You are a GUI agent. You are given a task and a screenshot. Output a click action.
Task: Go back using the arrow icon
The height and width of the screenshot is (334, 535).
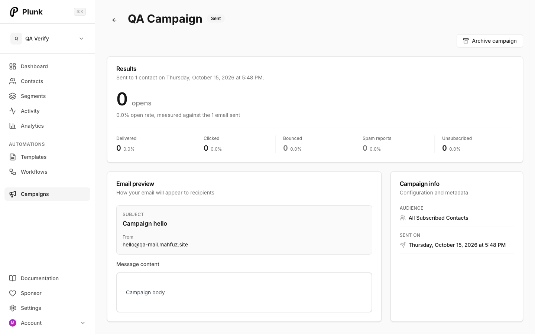coord(114,20)
